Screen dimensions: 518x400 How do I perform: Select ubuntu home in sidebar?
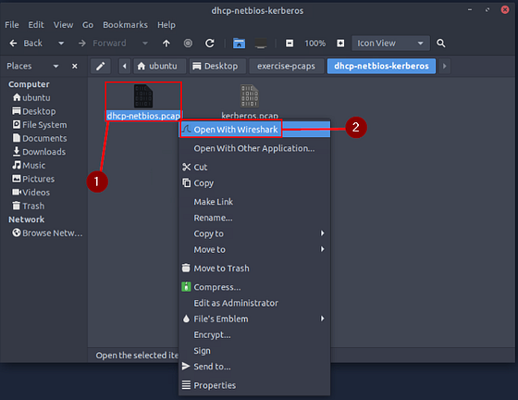click(31, 98)
